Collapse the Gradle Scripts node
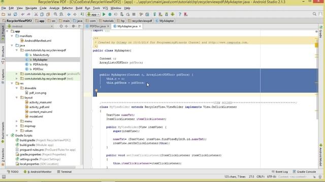This screenshot has width=325, height=182. point(8,135)
